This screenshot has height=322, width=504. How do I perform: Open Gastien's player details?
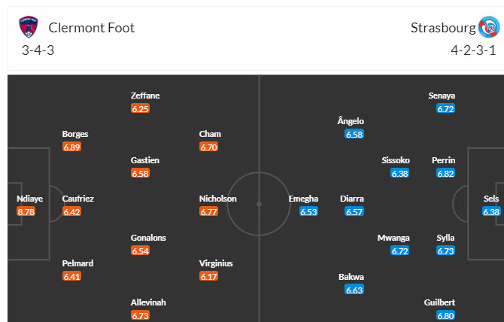145,160
